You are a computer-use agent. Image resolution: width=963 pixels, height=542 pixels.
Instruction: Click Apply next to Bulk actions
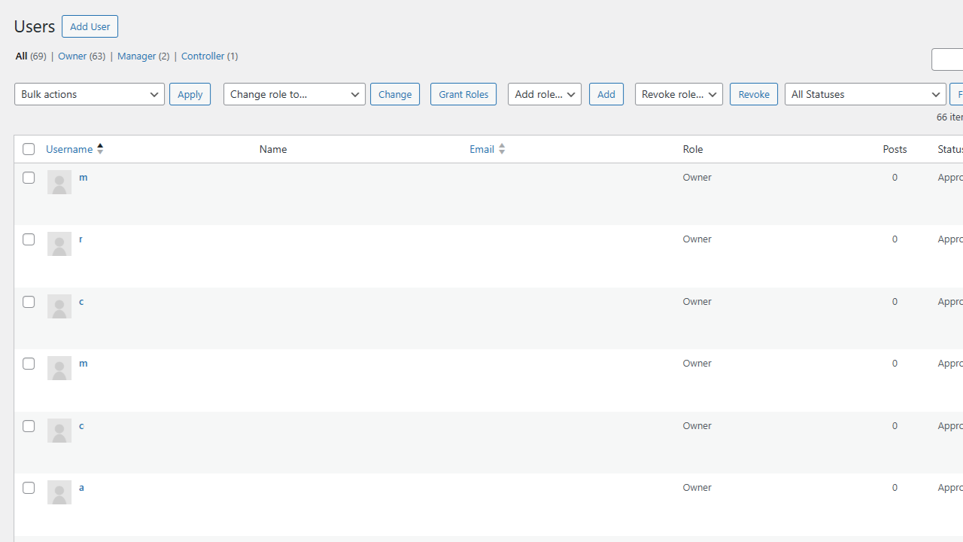[x=190, y=94]
